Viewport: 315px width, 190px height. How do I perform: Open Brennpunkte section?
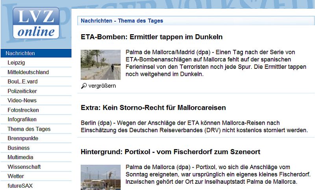pyautogui.click(x=23, y=138)
